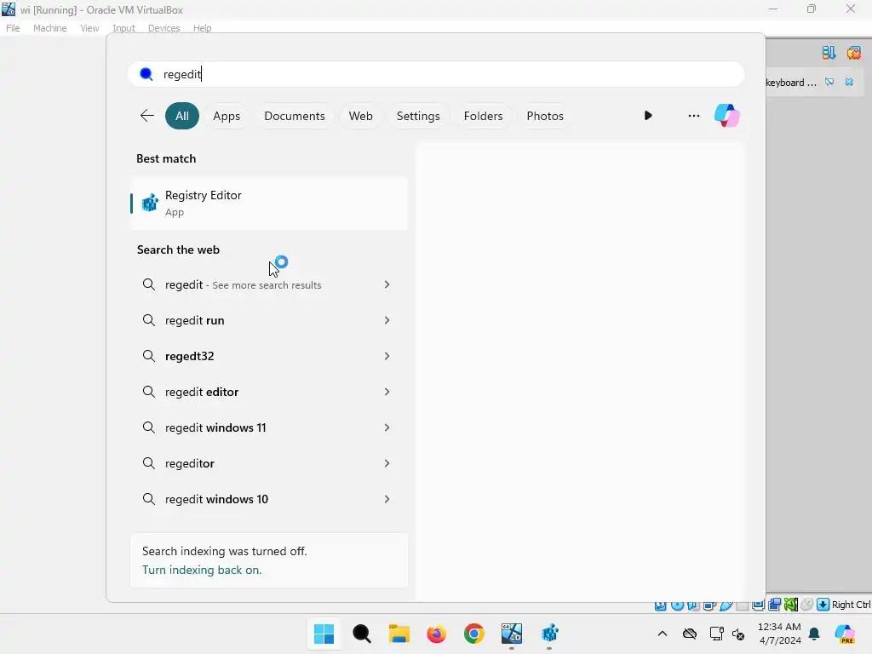The width and height of the screenshot is (872, 654).
Task: Click the 'Turn indexing back on.' link
Action: 201,570
